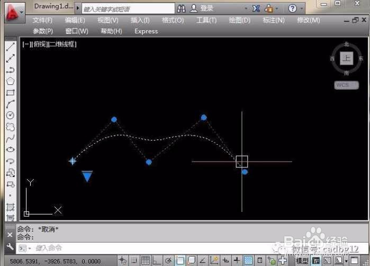Image resolution: width=370 pixels, height=266 pixels.
Task: Toggle Selection Cycling in status bar
Action: pos(271,261)
